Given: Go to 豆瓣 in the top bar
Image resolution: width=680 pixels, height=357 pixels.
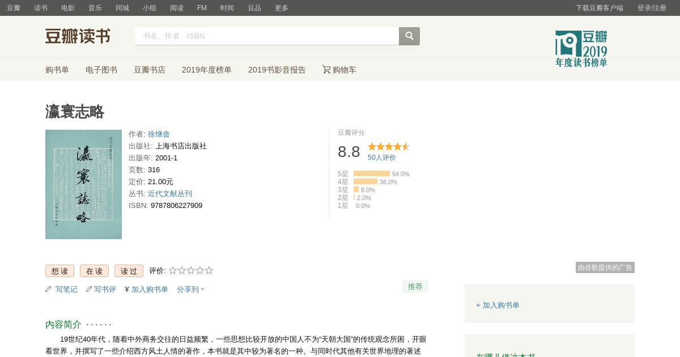Looking at the screenshot, I should click(14, 8).
